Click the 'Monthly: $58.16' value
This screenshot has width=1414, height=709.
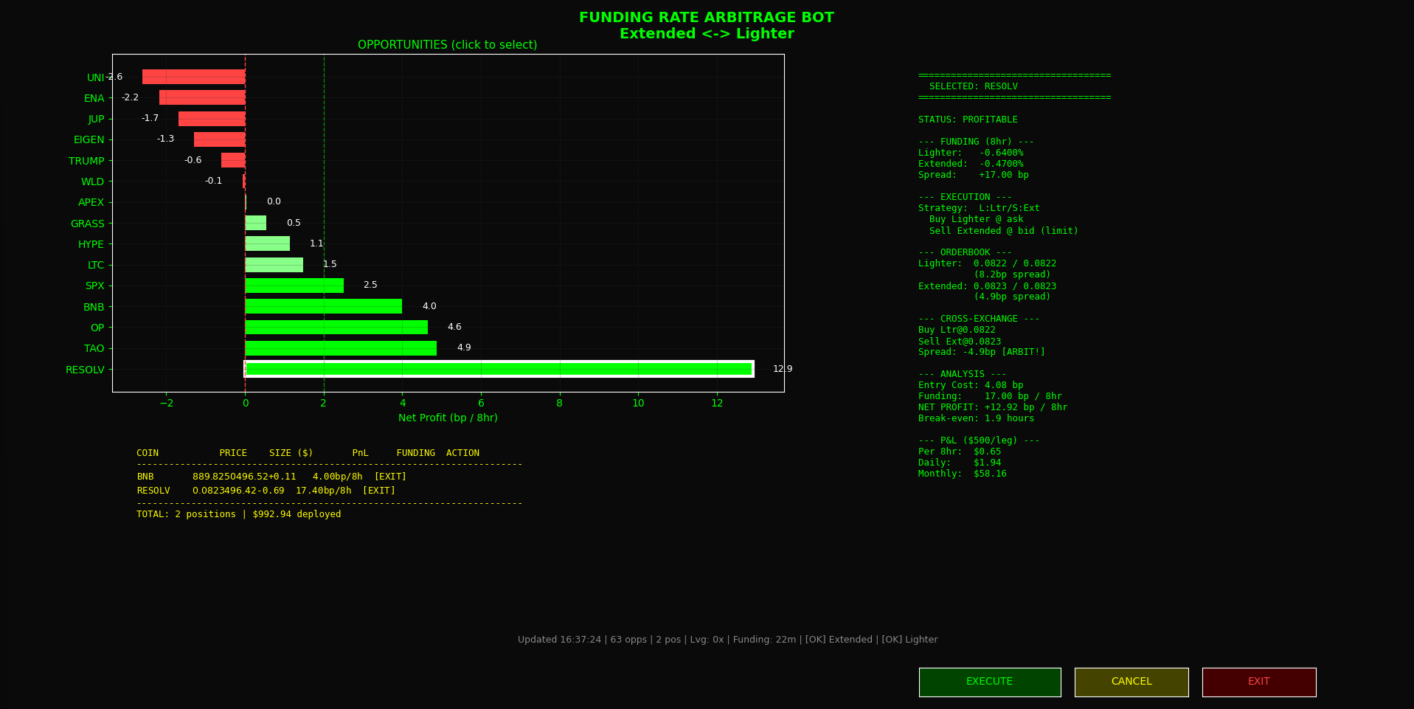click(x=962, y=474)
